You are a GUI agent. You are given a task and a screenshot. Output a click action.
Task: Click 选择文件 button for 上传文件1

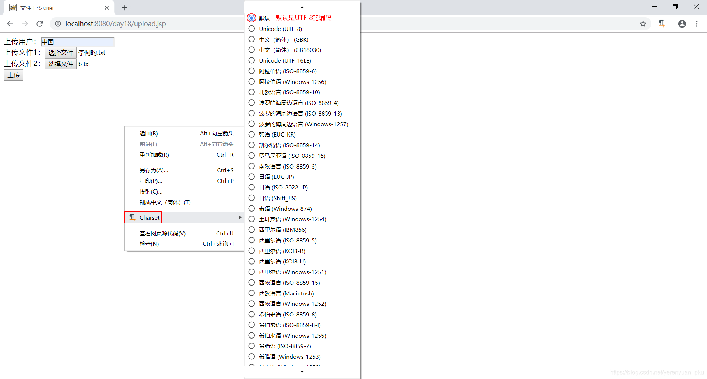61,53
